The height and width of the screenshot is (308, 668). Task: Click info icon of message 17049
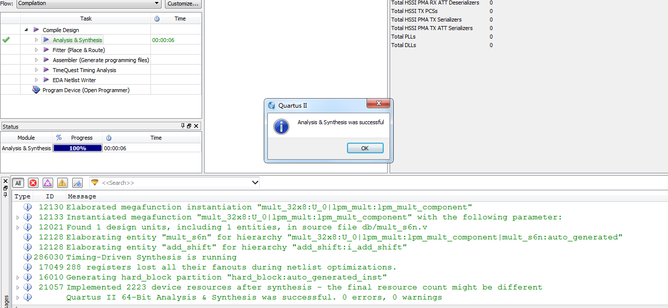tap(28, 267)
